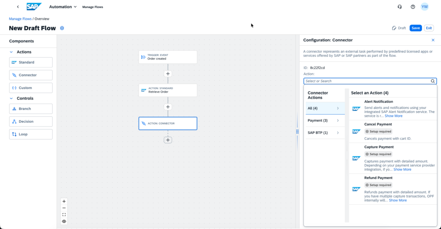Screen dimensions: 441x229
Task: Open the Automation dropdown menu
Action: [63, 7]
